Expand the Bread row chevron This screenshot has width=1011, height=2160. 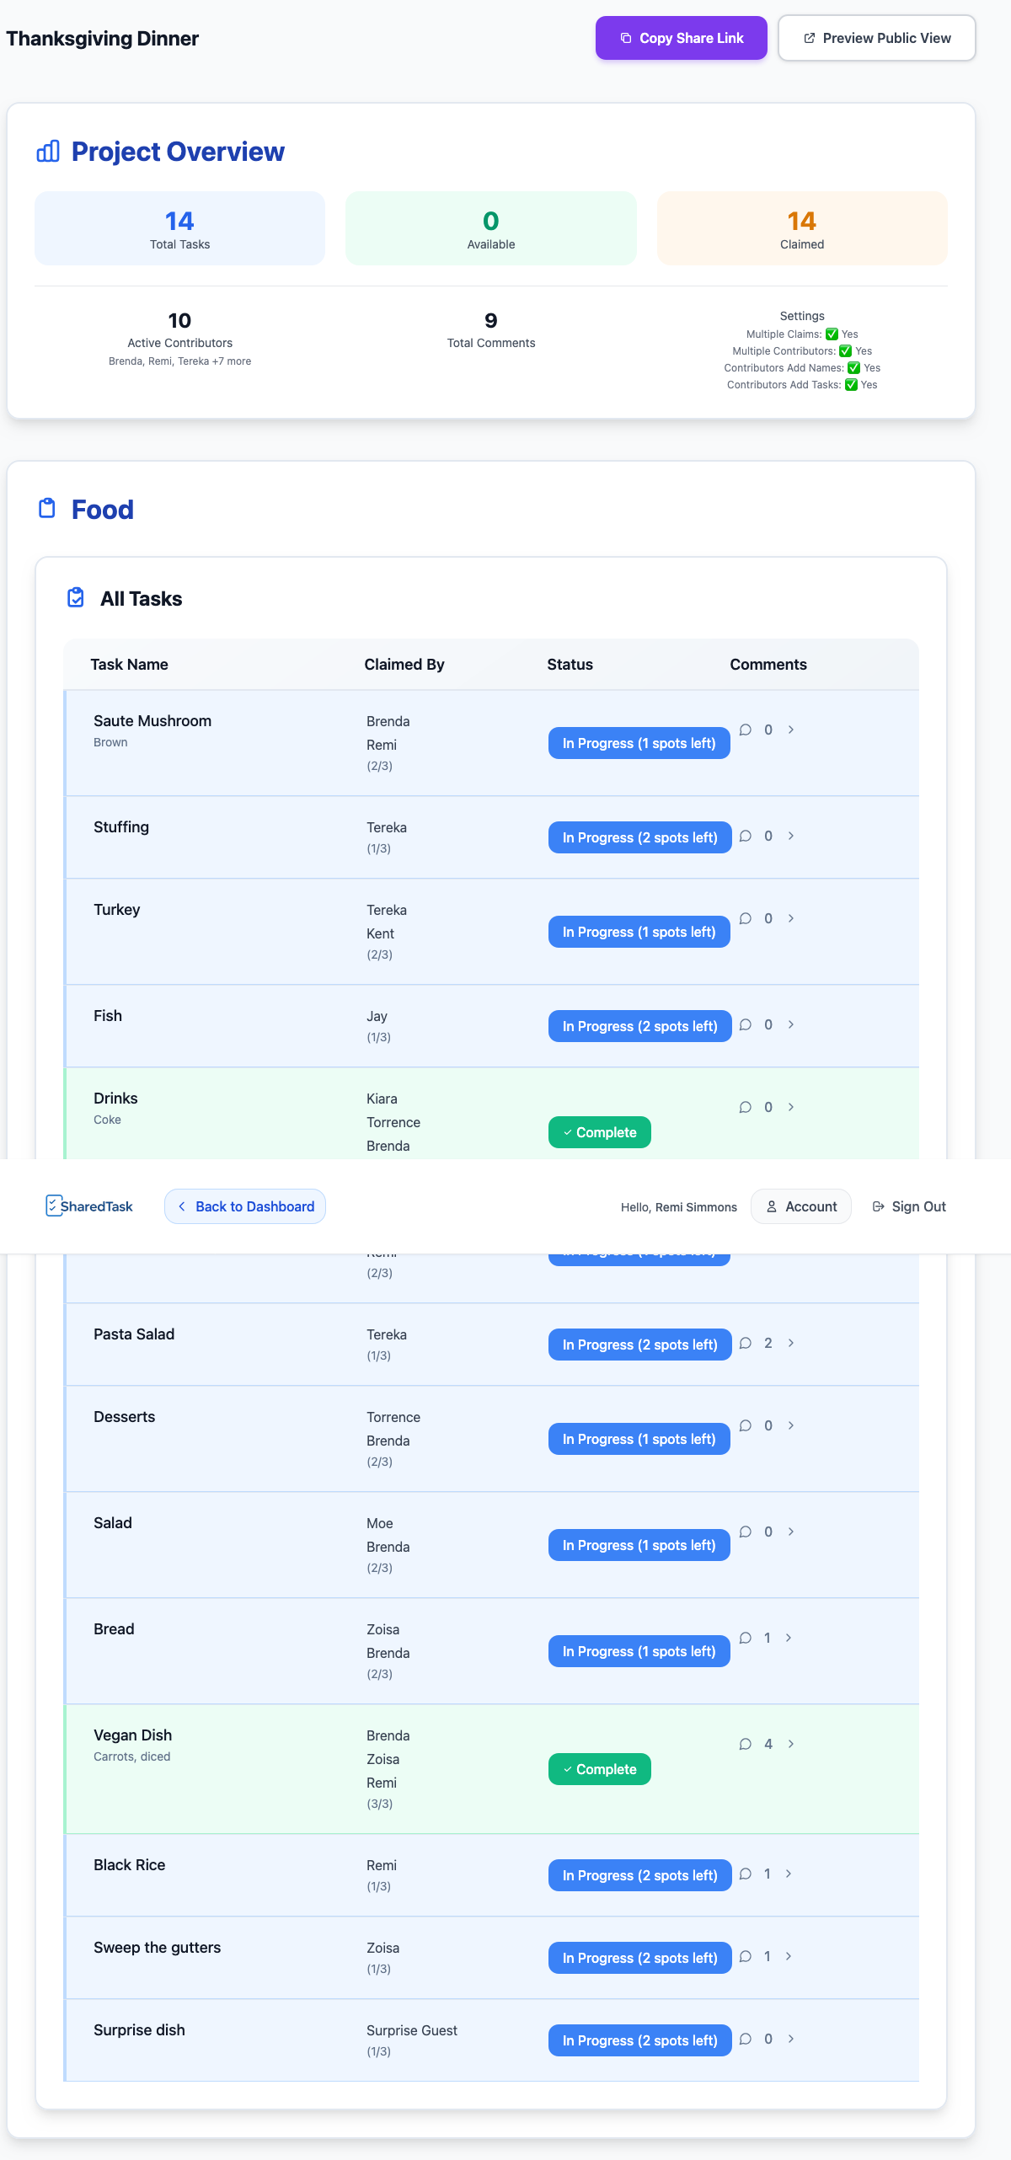(789, 1638)
